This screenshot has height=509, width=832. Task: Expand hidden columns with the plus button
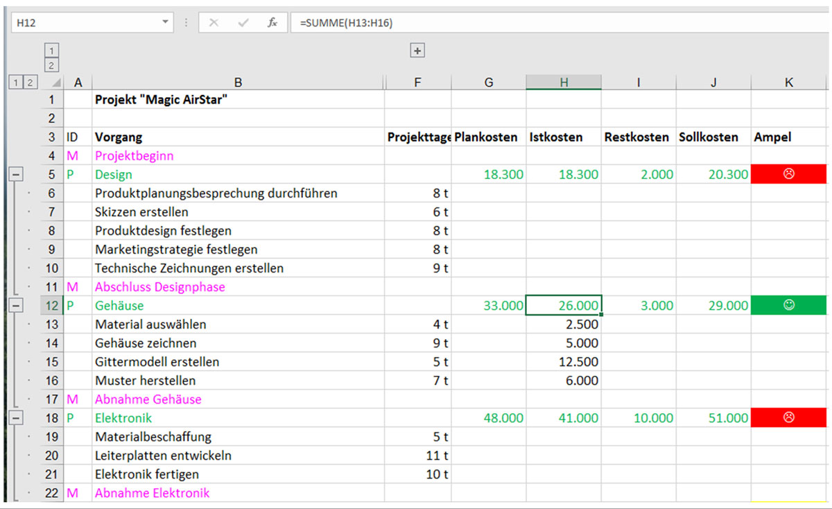(417, 50)
